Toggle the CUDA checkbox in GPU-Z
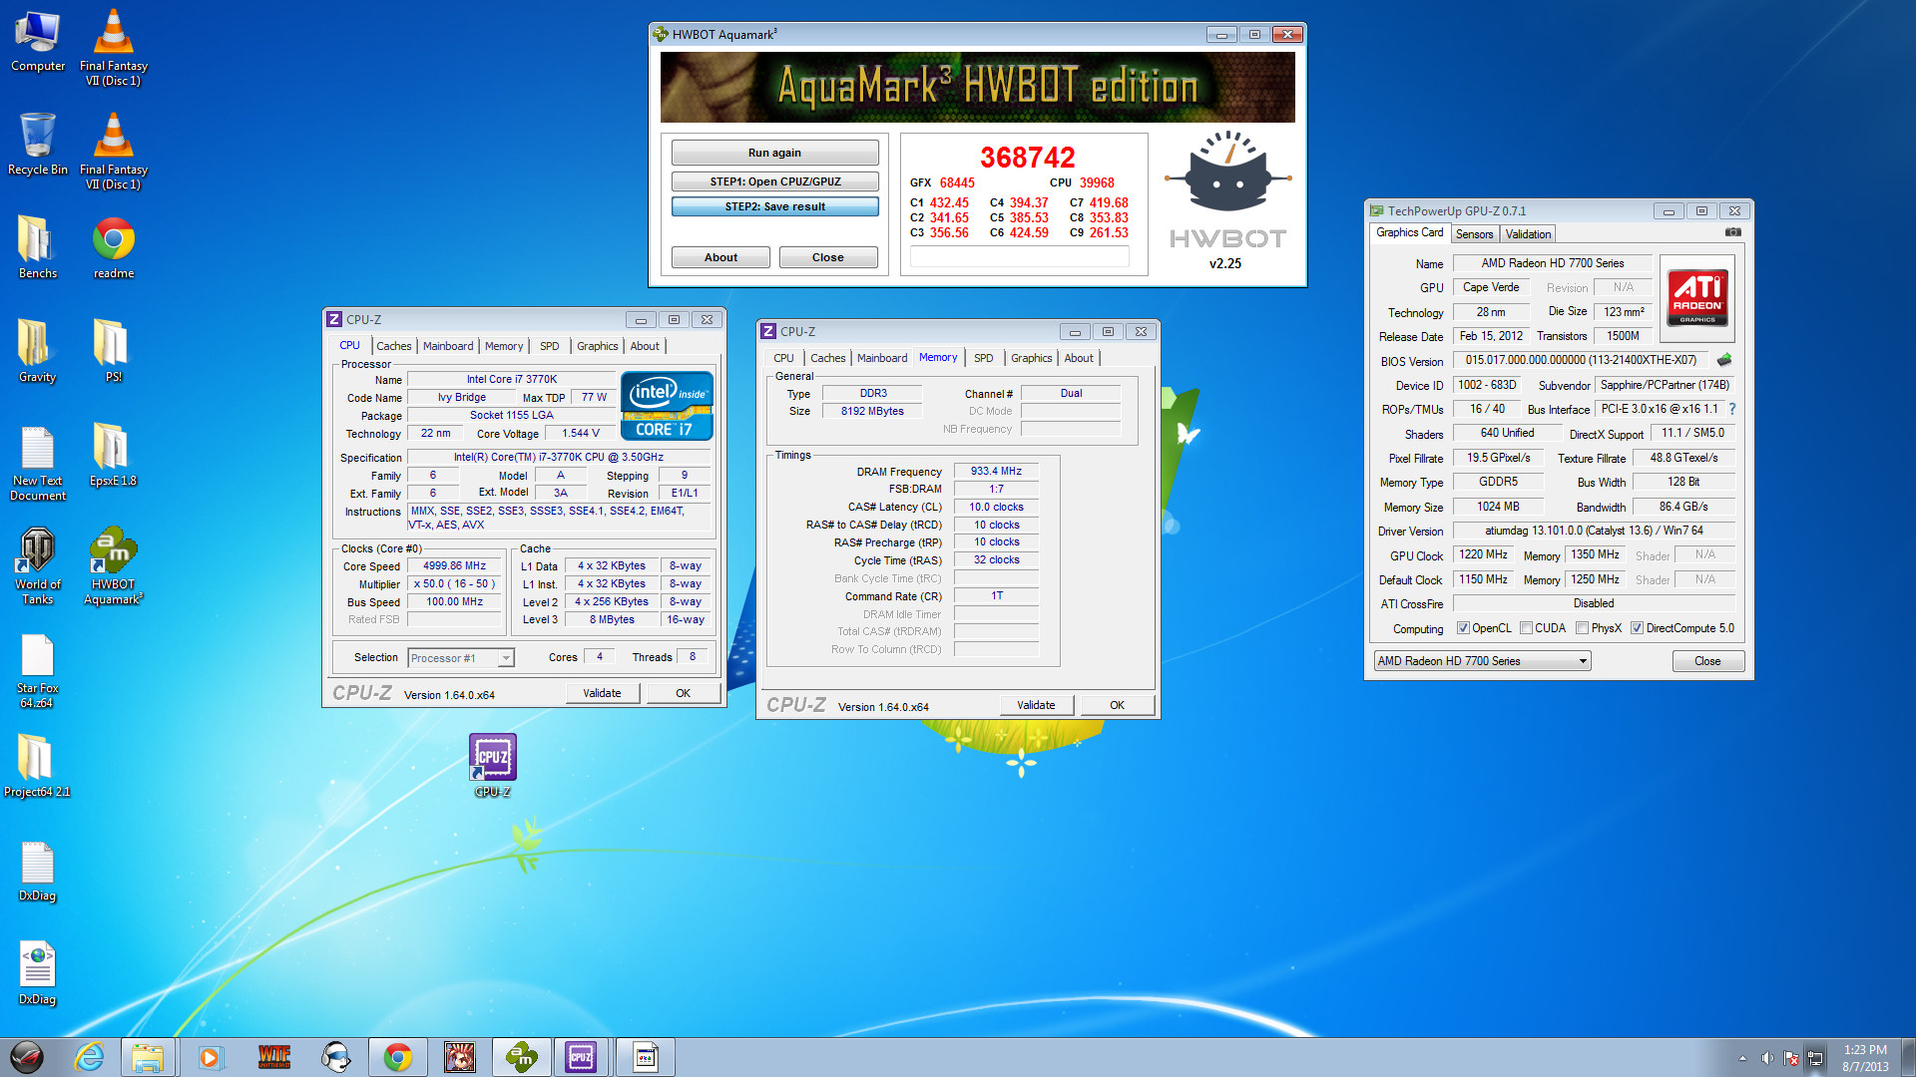The width and height of the screenshot is (1916, 1077). (1526, 628)
